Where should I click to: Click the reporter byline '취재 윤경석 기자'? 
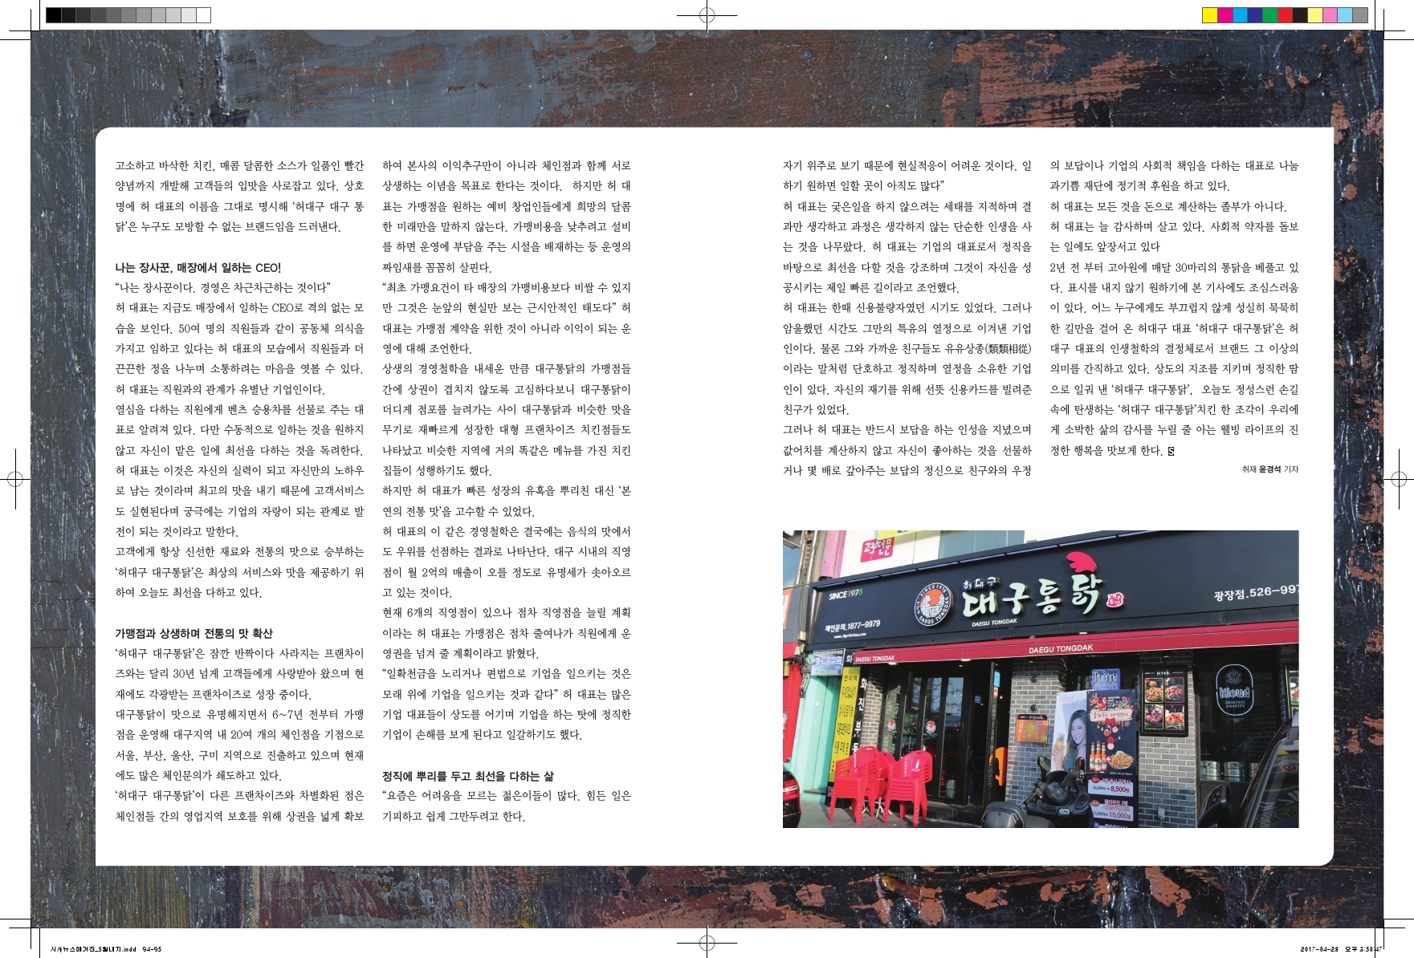[x=1269, y=469]
